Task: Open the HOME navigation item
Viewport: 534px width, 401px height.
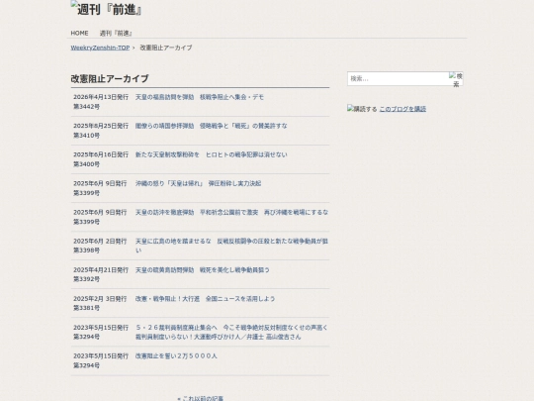Action: coord(79,33)
